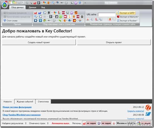The height and width of the screenshot is (128, 154).
Task: Open dropdown arrow next to blue bars icon
Action: (42, 13)
